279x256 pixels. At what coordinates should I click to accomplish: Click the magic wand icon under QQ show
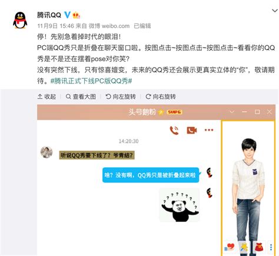pos(244,247)
